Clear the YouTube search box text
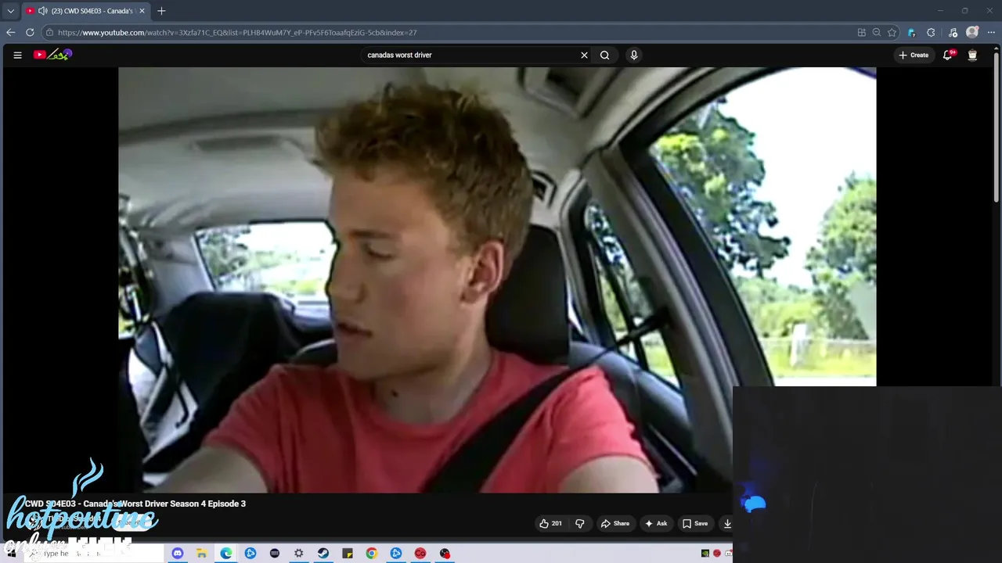 pos(584,55)
